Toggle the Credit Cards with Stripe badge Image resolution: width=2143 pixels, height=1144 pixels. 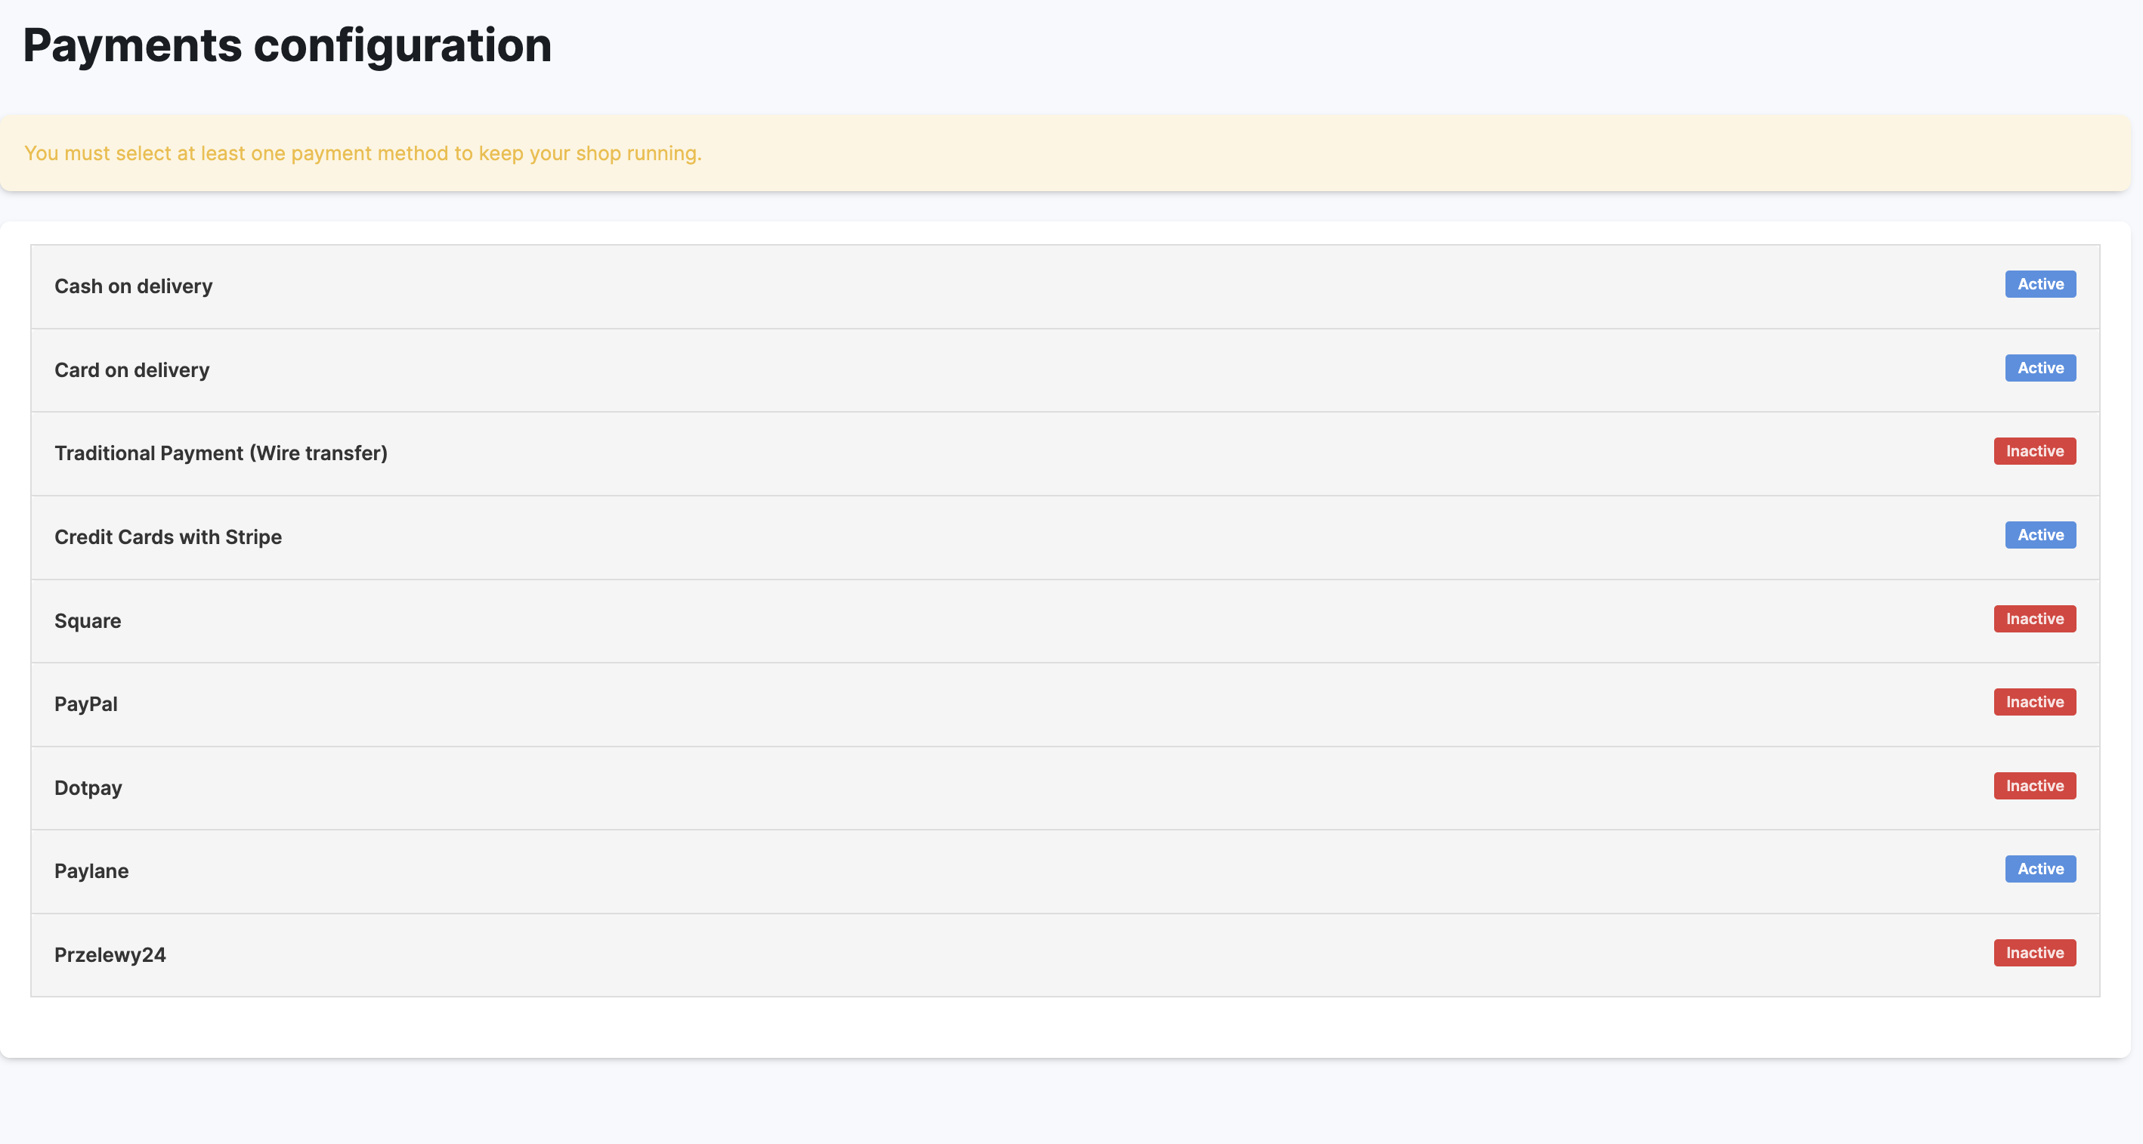coord(2039,535)
